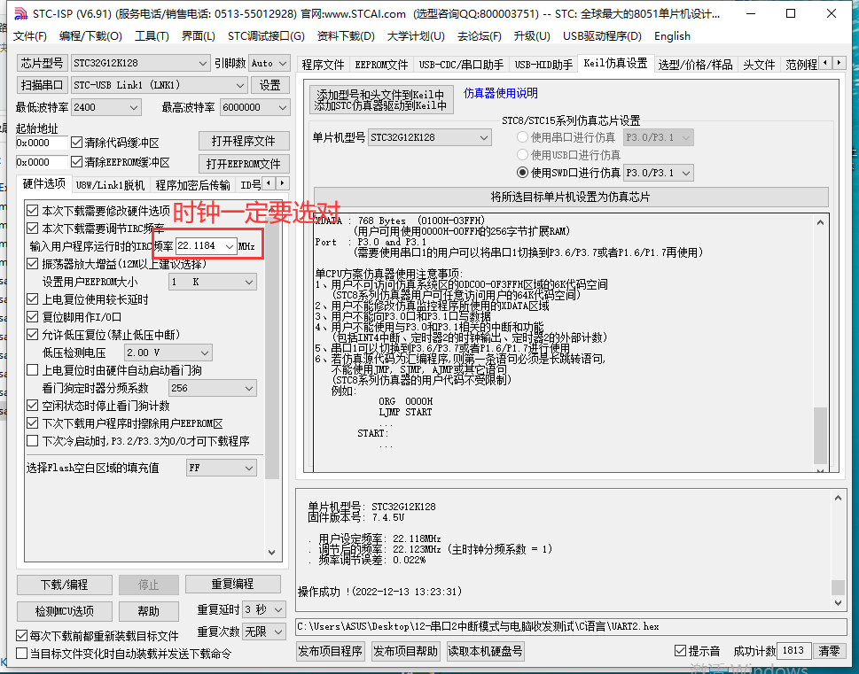Click the emulator notes text scrollbar thumb
Screen dimensions: 859x674
pos(820,435)
